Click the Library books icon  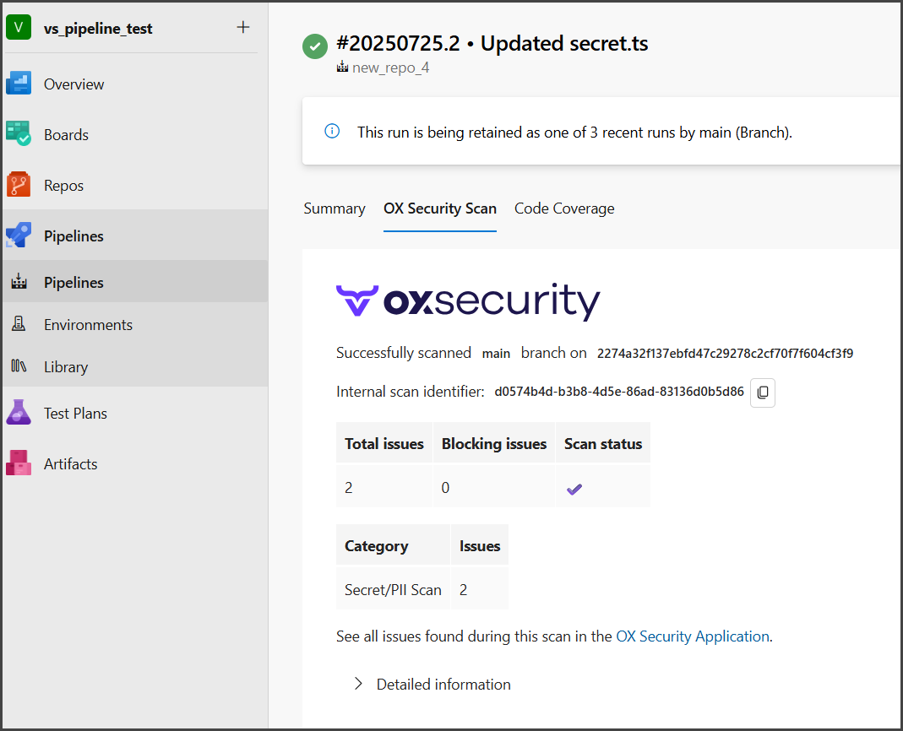point(19,366)
